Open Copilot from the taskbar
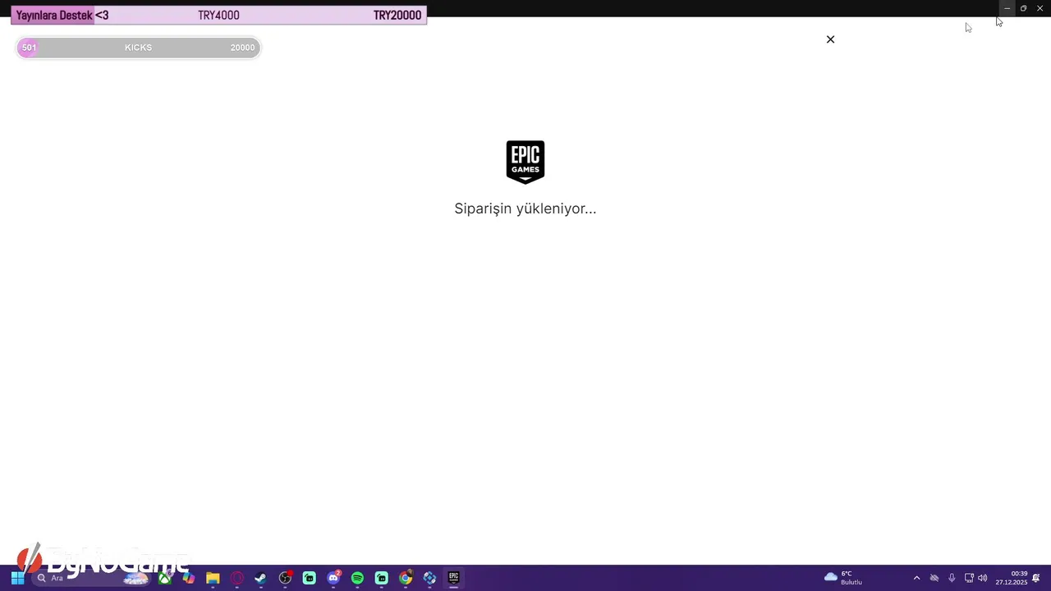 point(189,578)
